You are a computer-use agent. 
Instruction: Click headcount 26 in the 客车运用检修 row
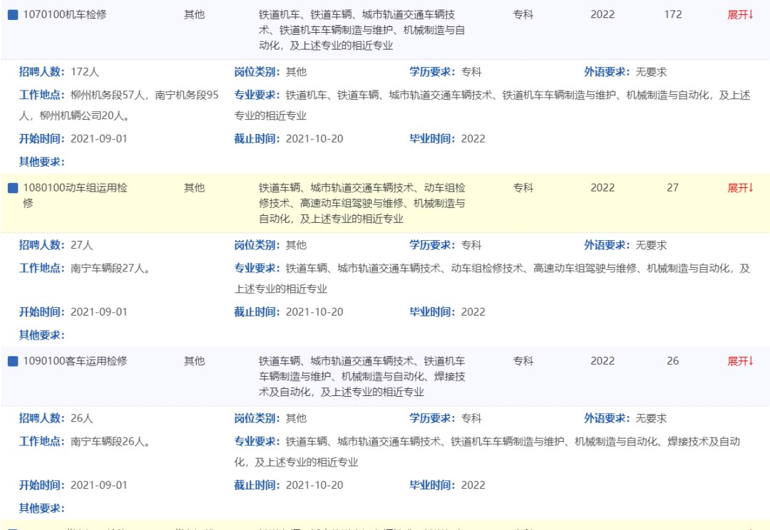(x=673, y=361)
